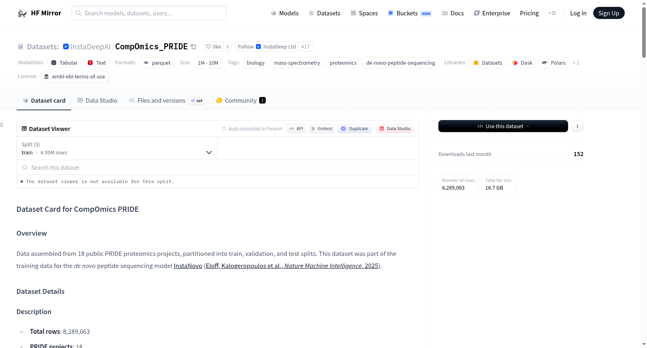Viewport: 647px width, 348px height.
Task: Click the like count 0
Action: pyautogui.click(x=228, y=46)
